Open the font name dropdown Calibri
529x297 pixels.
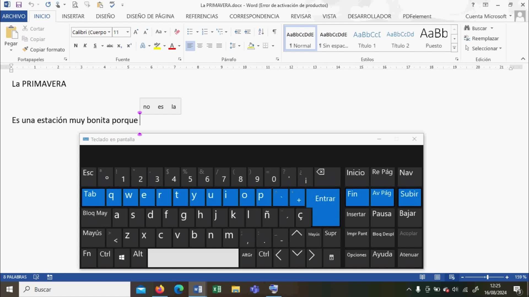point(109,32)
